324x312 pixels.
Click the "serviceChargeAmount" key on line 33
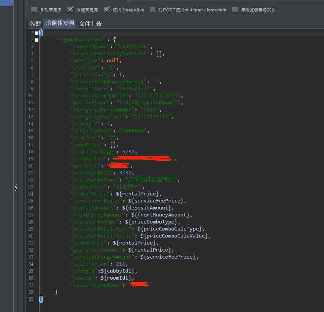tap(102, 257)
